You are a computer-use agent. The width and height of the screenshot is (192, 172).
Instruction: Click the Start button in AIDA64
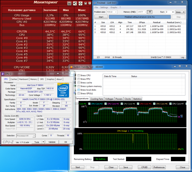[78, 167]
